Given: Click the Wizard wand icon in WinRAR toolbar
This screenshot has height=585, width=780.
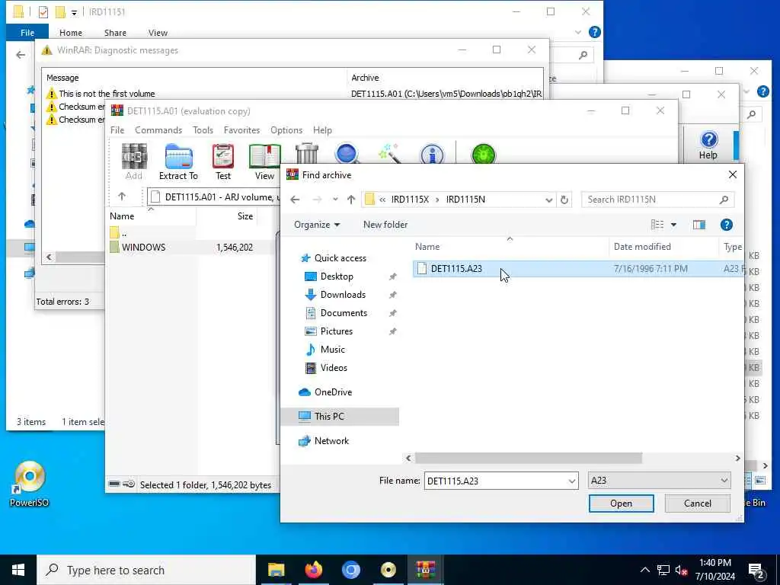Looking at the screenshot, I should coord(389,153).
